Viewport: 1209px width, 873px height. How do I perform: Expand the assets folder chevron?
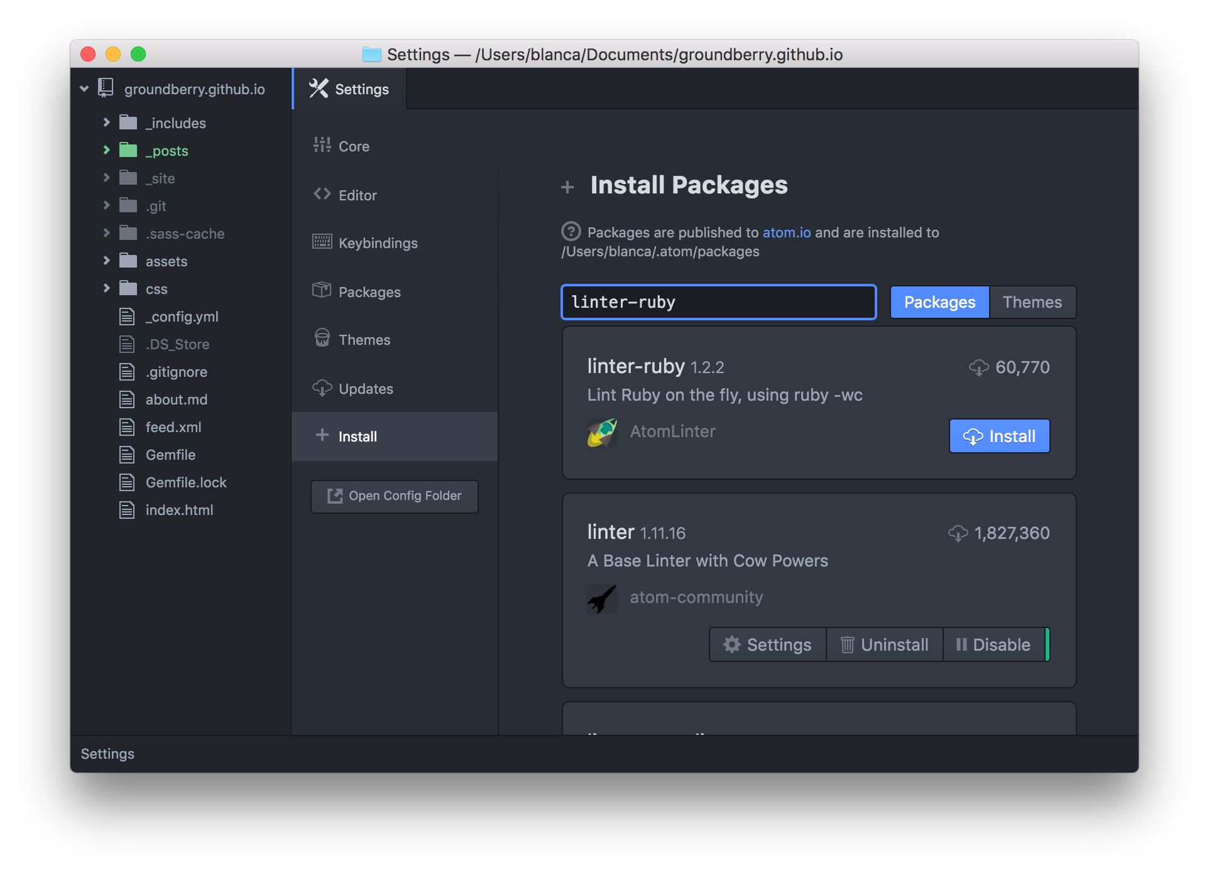106,261
